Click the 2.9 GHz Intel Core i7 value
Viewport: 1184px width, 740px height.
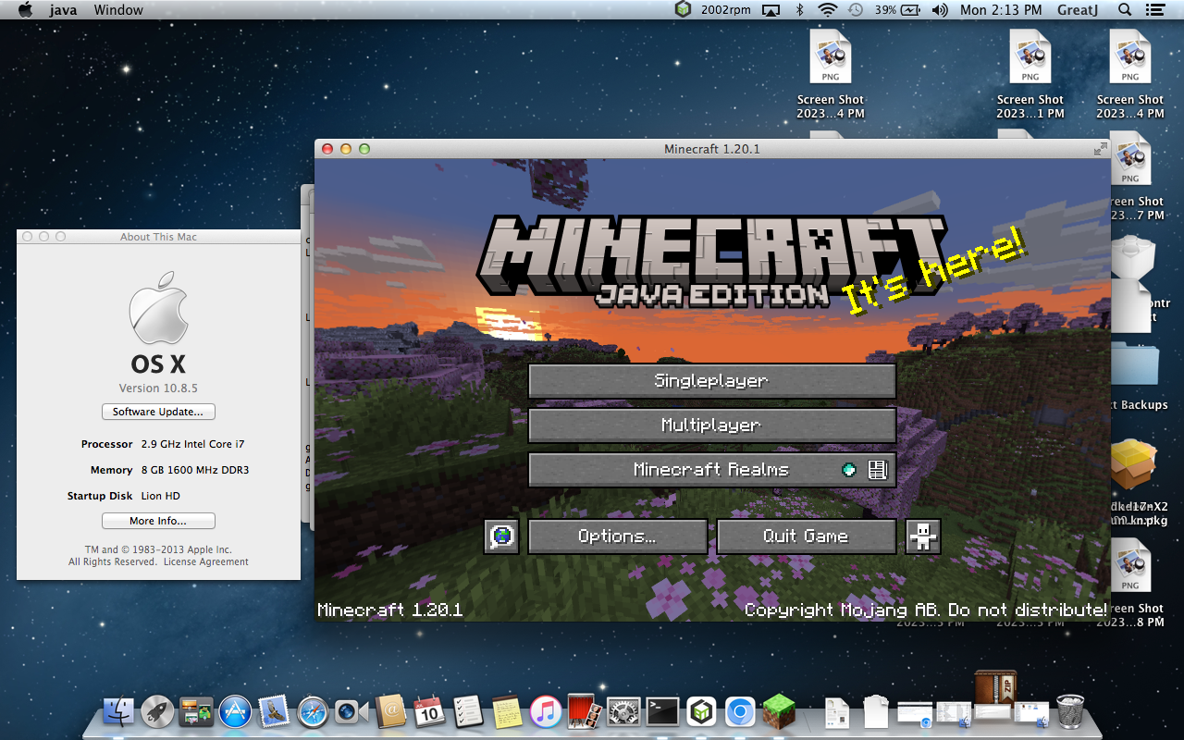click(193, 445)
